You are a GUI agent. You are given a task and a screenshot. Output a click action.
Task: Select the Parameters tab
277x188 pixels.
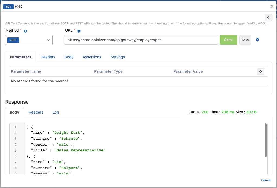pos(21,57)
